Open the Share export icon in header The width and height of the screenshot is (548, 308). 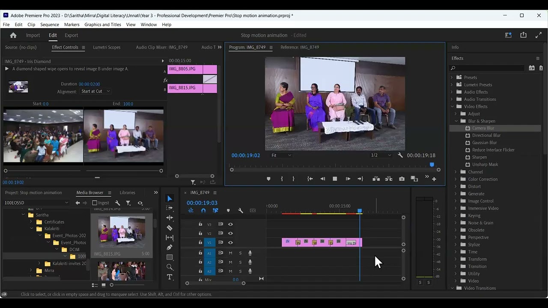(x=523, y=36)
